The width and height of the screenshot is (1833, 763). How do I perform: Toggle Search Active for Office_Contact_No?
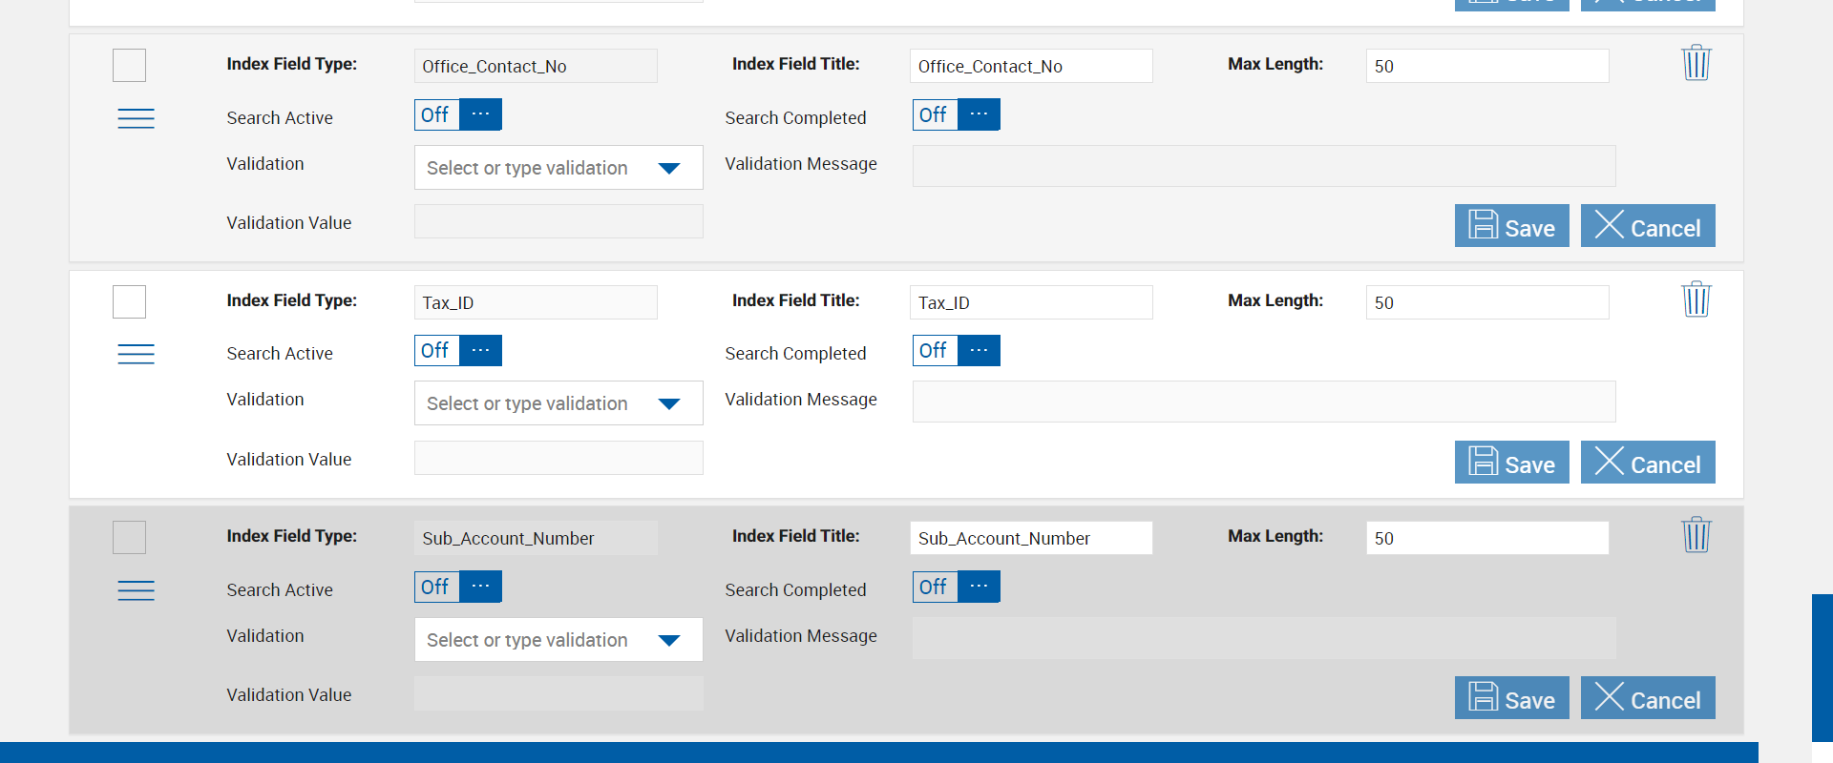click(x=458, y=114)
